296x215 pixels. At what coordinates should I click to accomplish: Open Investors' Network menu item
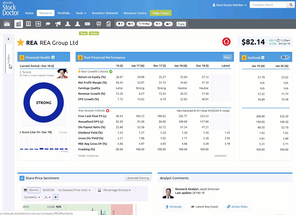[x=105, y=13]
